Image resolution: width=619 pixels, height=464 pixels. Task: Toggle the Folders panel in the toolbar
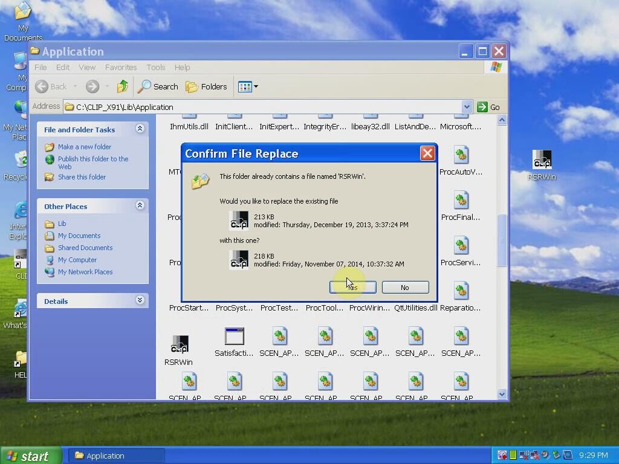[x=207, y=86]
